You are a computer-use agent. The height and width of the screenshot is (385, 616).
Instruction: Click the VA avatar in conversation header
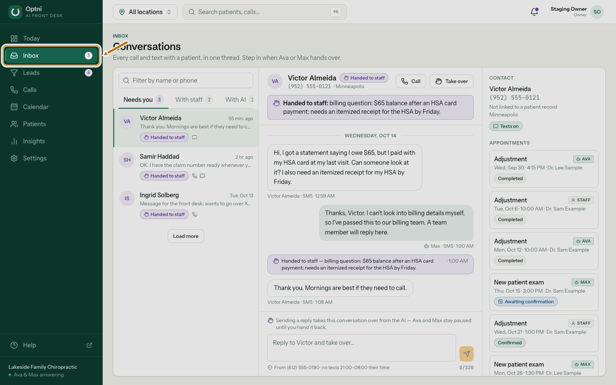click(x=275, y=81)
